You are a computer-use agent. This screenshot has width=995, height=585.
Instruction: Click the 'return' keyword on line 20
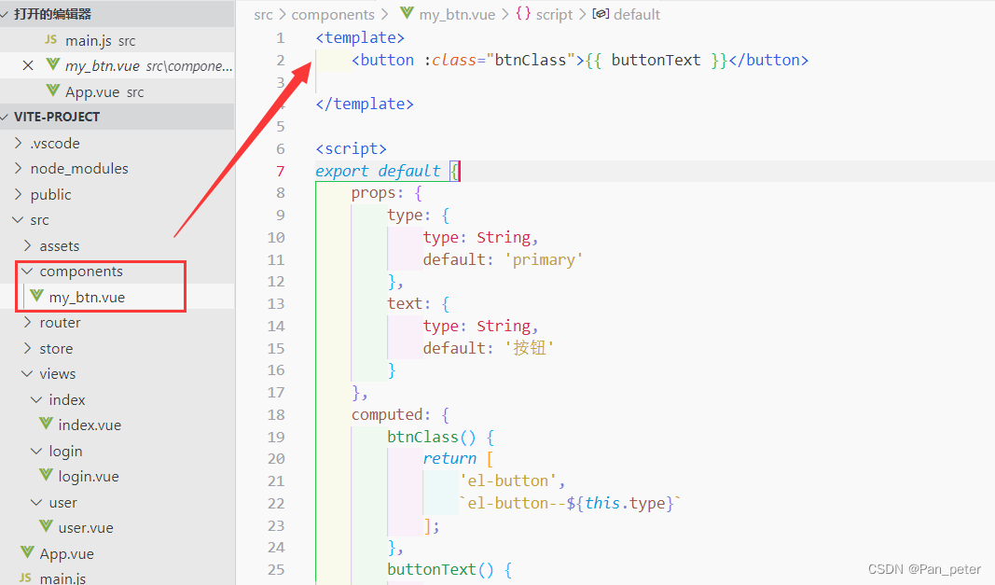click(449, 459)
